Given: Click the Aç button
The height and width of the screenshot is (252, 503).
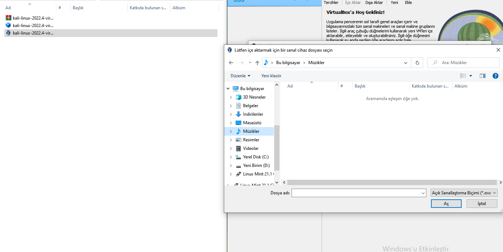Looking at the screenshot, I should point(446,204).
